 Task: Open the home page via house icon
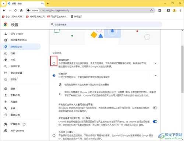[x=21, y=10]
